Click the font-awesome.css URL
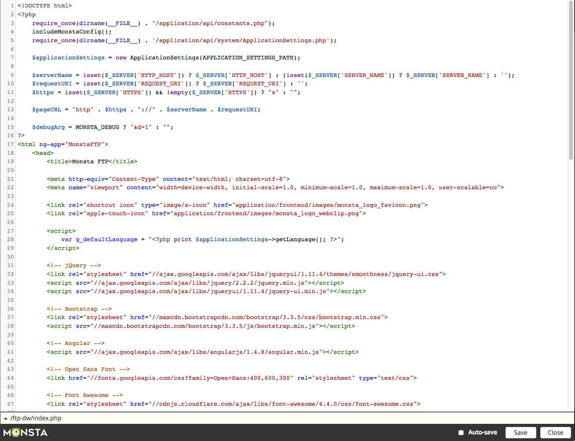The image size is (575, 441). pyautogui.click(x=282, y=404)
